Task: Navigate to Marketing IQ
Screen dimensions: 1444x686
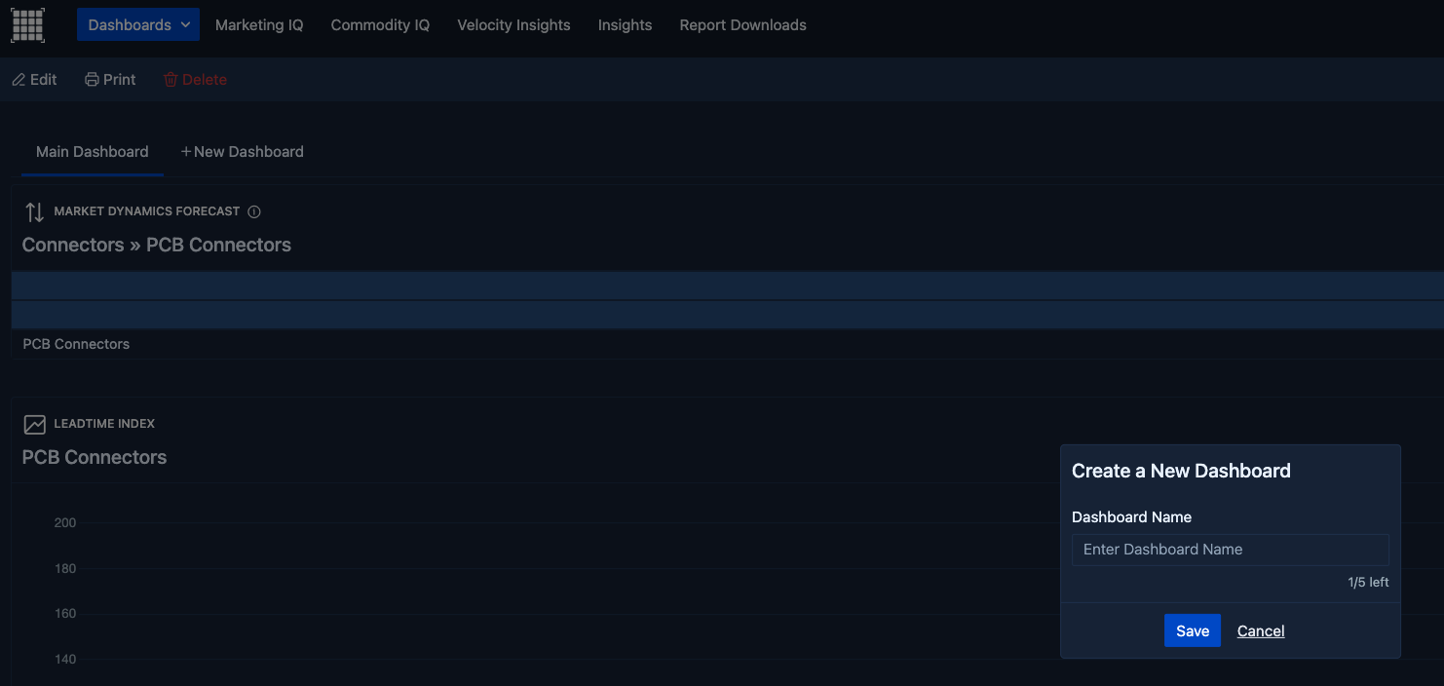Action: pos(259,24)
